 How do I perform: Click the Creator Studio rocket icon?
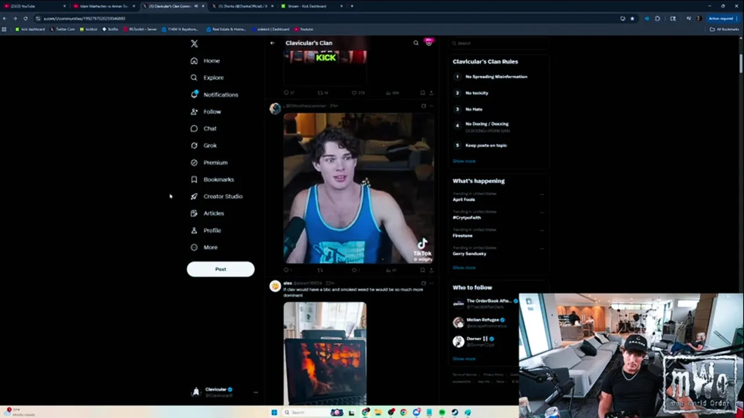pyautogui.click(x=194, y=196)
